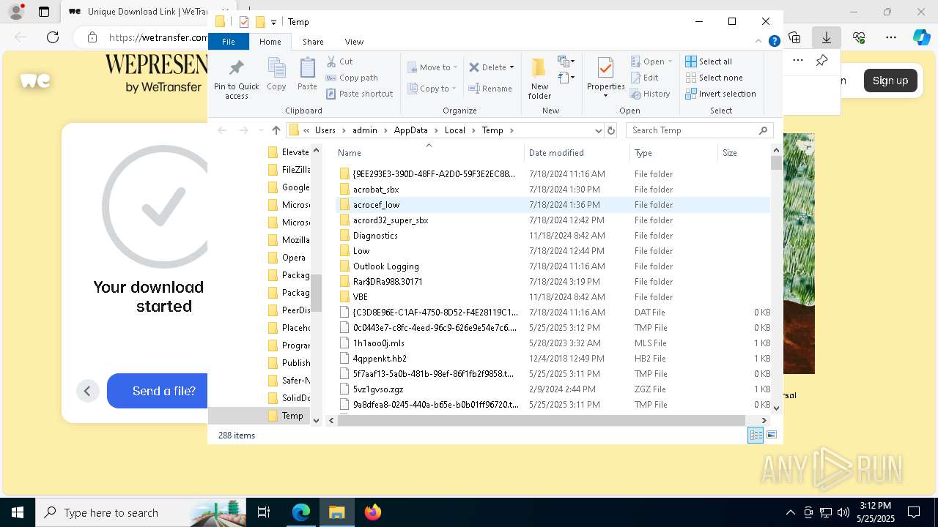Collapse the ribbon with chevron
This screenshot has height=527, width=938.
click(759, 42)
